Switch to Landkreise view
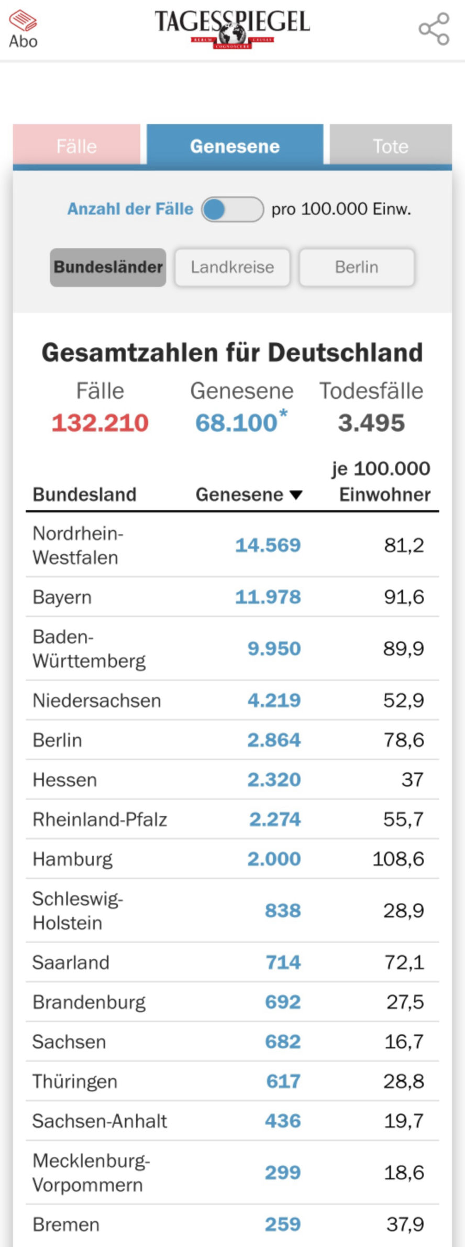 click(232, 267)
